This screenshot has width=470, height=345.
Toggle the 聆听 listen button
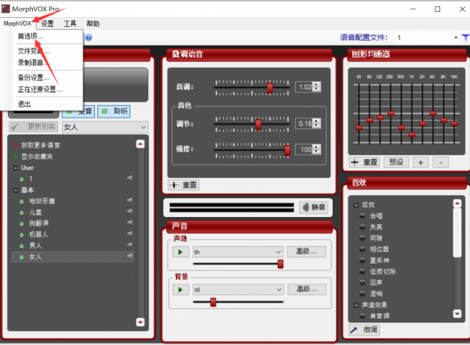click(114, 111)
